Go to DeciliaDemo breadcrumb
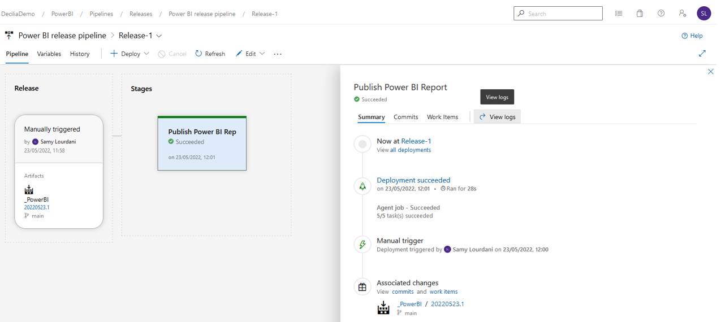This screenshot has height=322, width=721. (x=18, y=14)
